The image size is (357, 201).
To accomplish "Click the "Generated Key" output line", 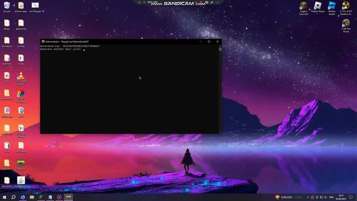I will (70, 46).
